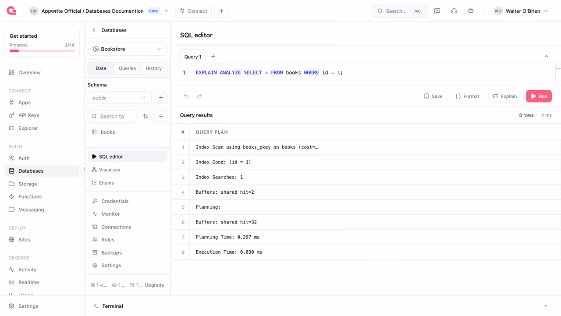Save the current query
Image resolution: width=561 pixels, height=316 pixels.
click(433, 96)
